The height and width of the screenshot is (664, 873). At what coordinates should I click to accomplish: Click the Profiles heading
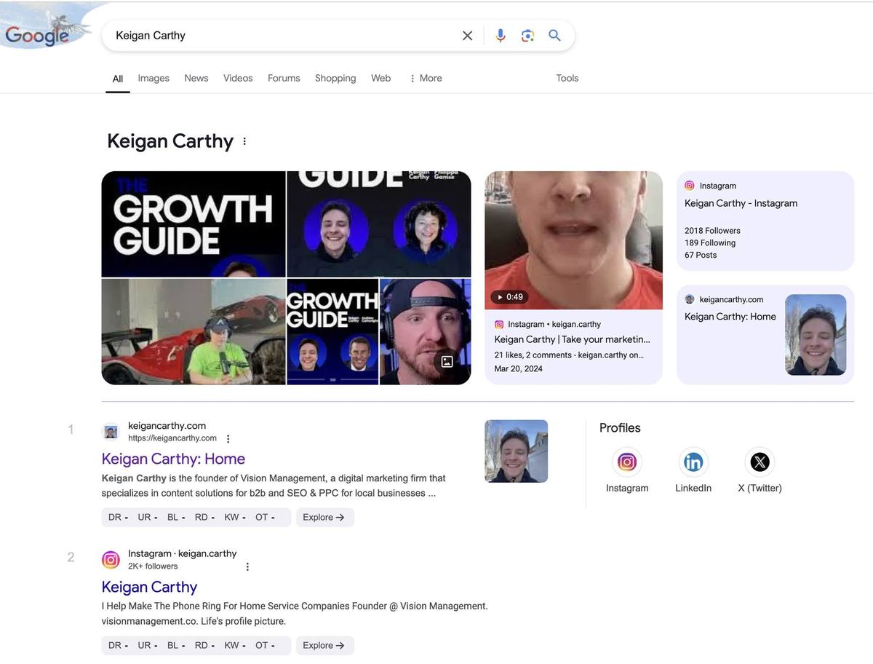[620, 428]
